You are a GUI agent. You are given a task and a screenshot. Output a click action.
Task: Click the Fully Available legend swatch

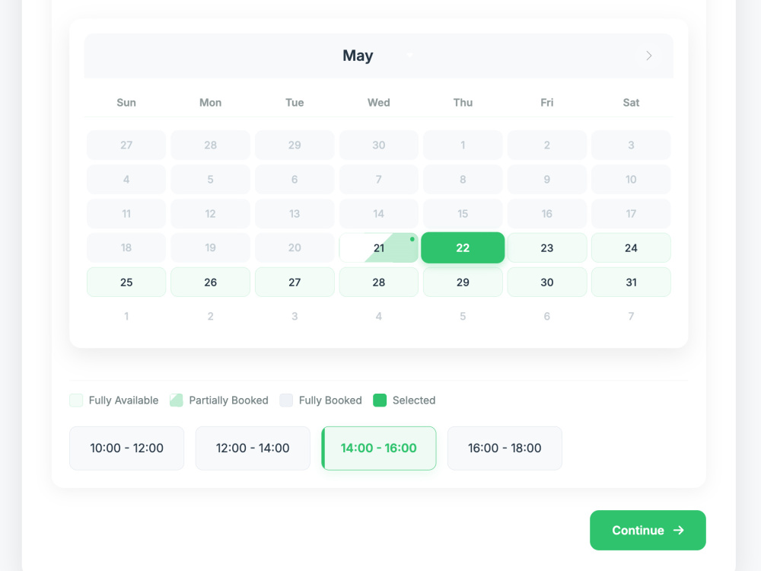click(x=76, y=400)
